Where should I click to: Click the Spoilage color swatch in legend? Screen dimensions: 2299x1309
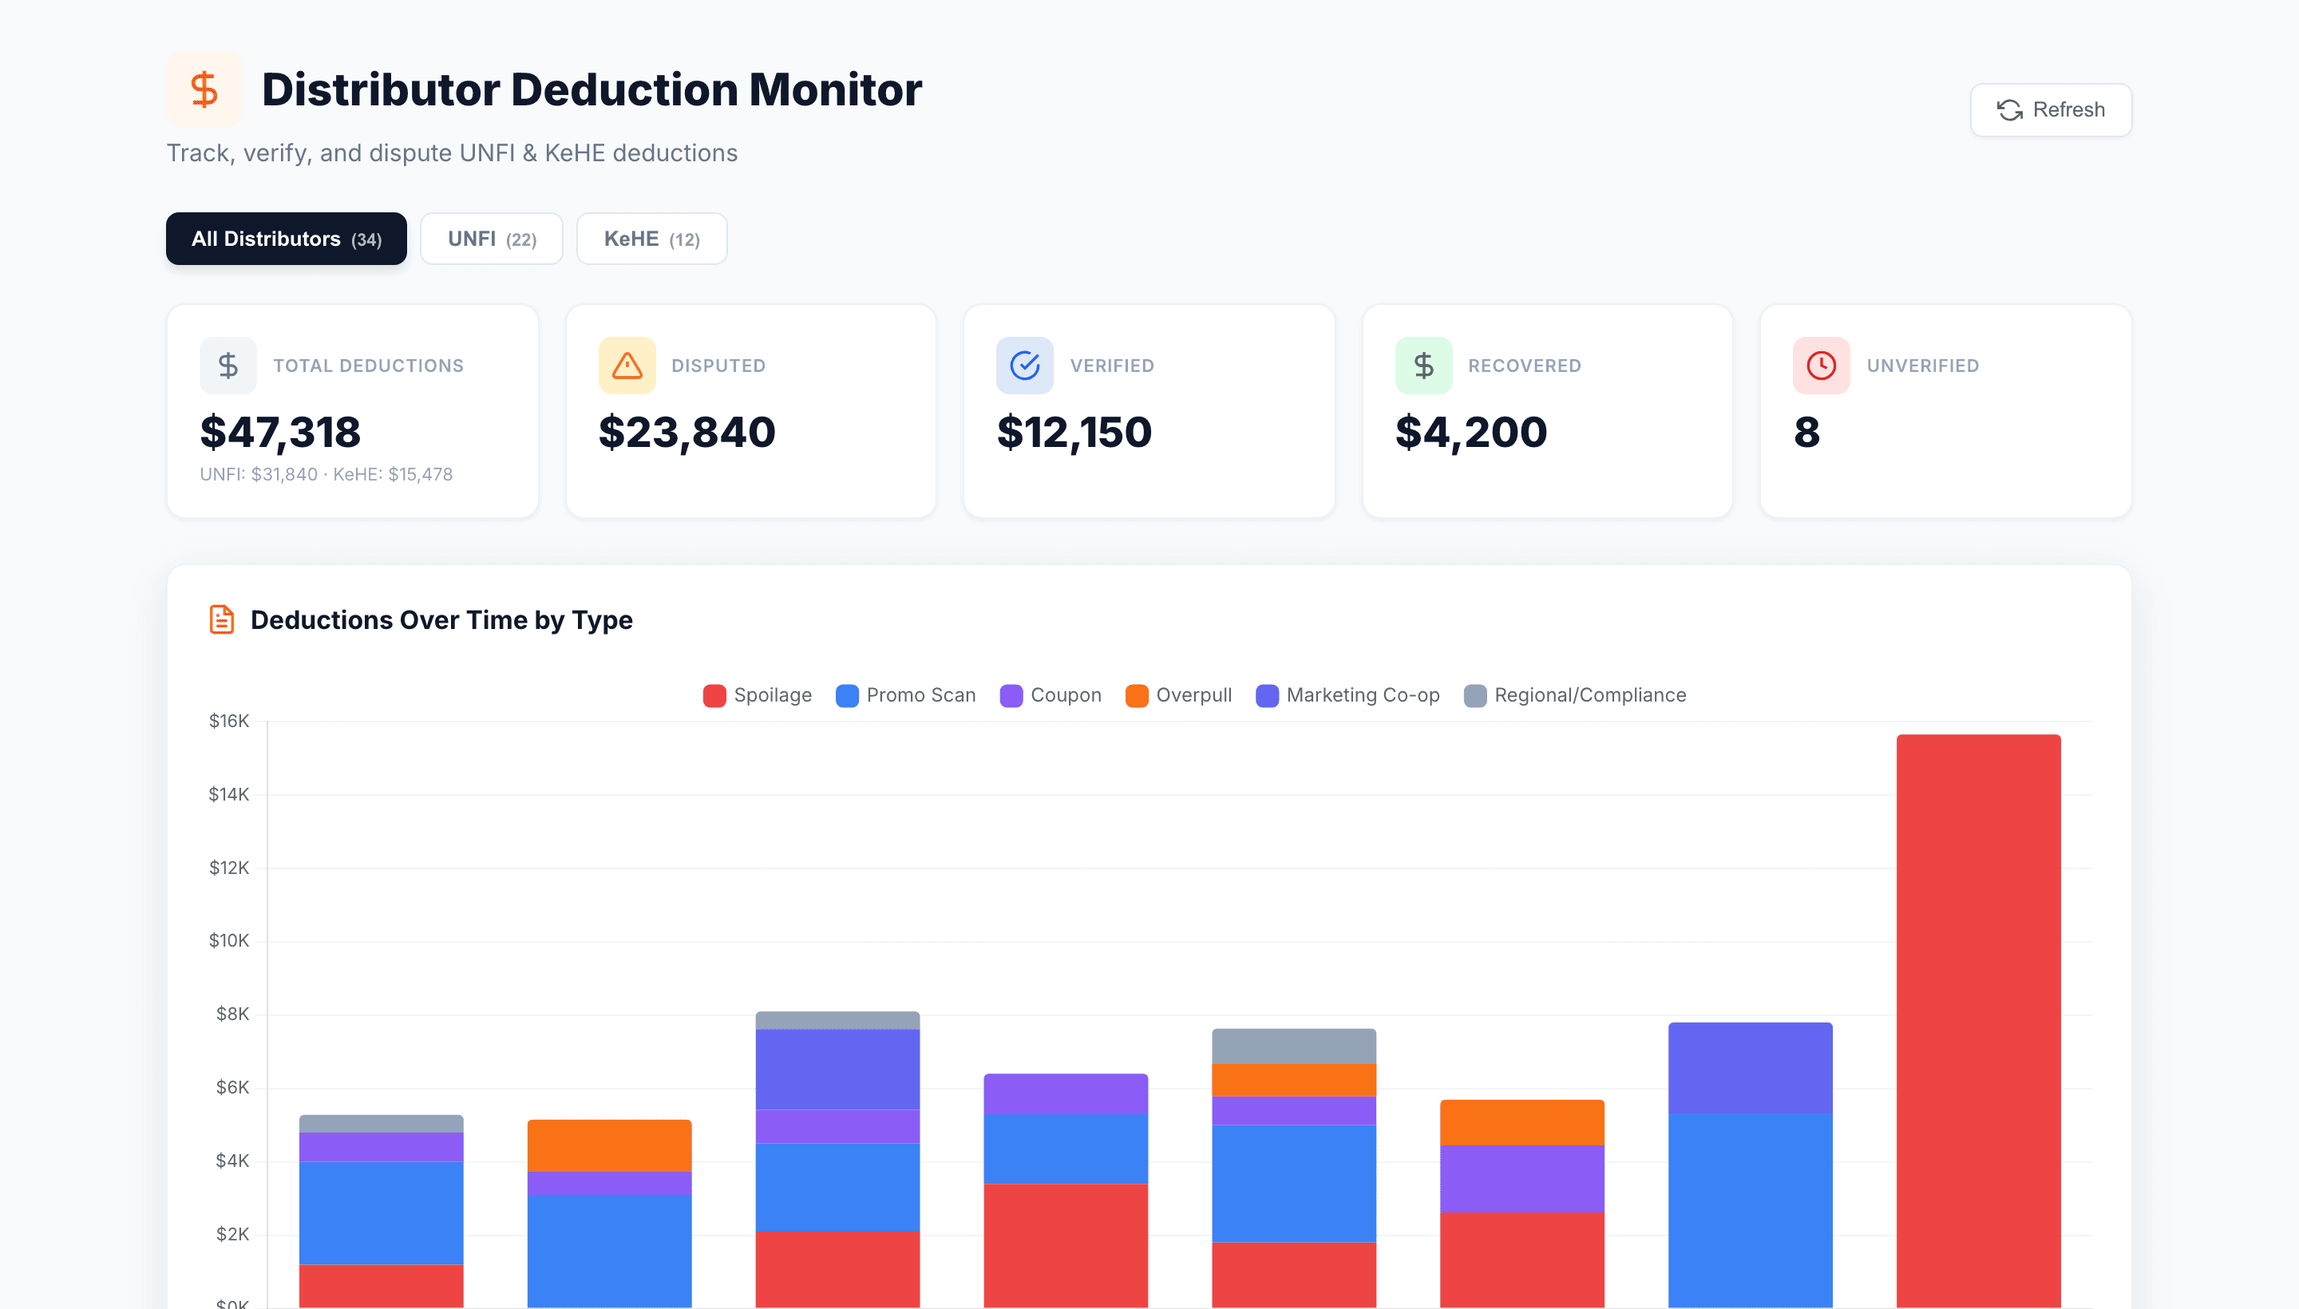[x=713, y=694]
